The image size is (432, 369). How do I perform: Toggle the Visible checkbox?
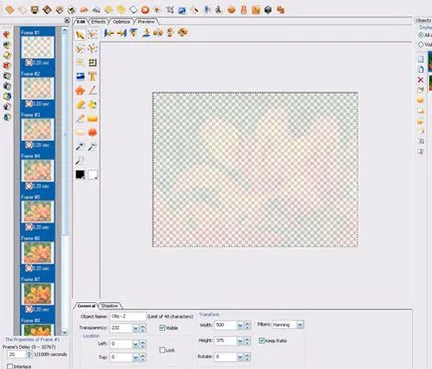(162, 328)
